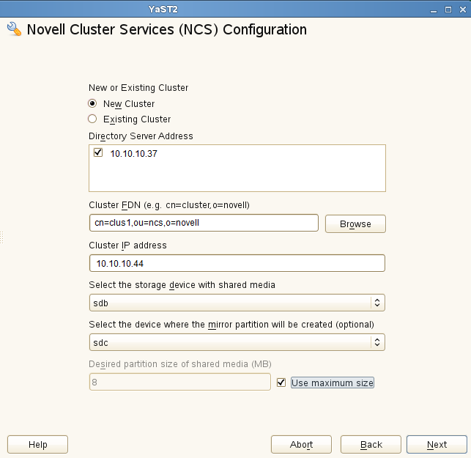Focus the Cluster FDN text field

(x=203, y=223)
